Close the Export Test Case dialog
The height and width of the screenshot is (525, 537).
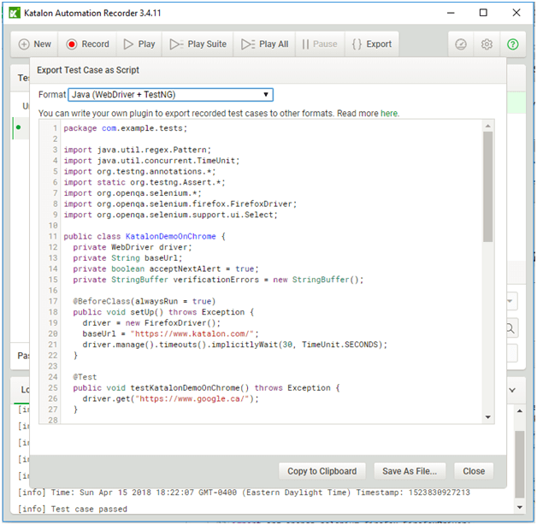click(x=474, y=471)
